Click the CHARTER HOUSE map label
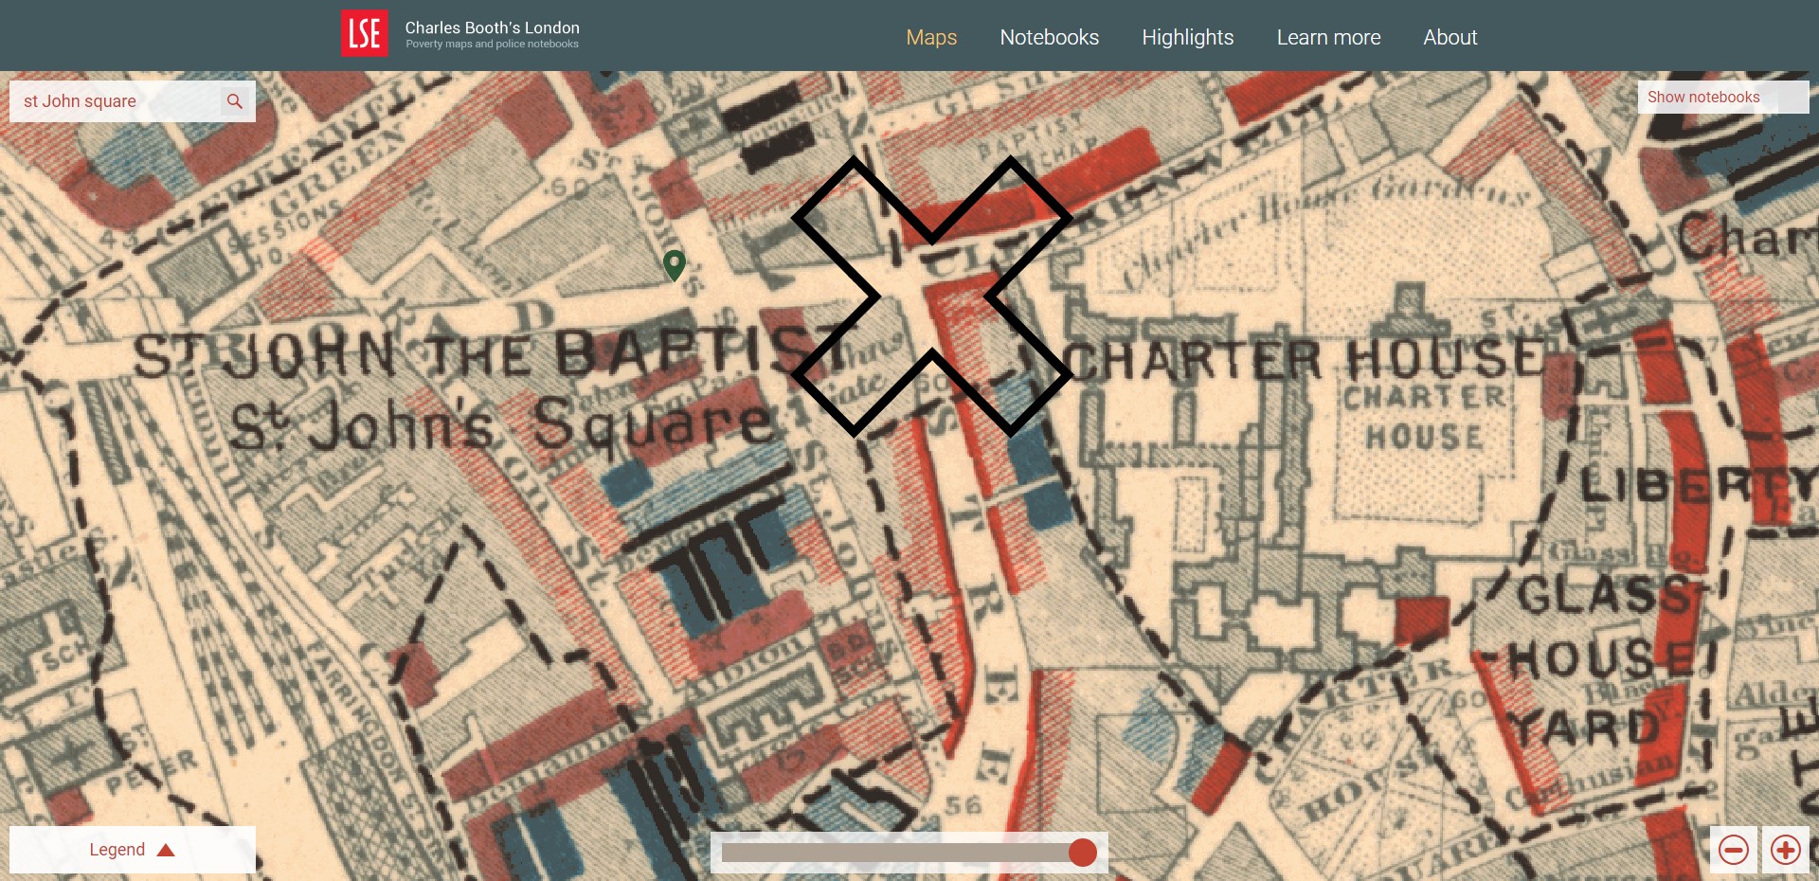The width and height of the screenshot is (1819, 881). [x=1303, y=360]
